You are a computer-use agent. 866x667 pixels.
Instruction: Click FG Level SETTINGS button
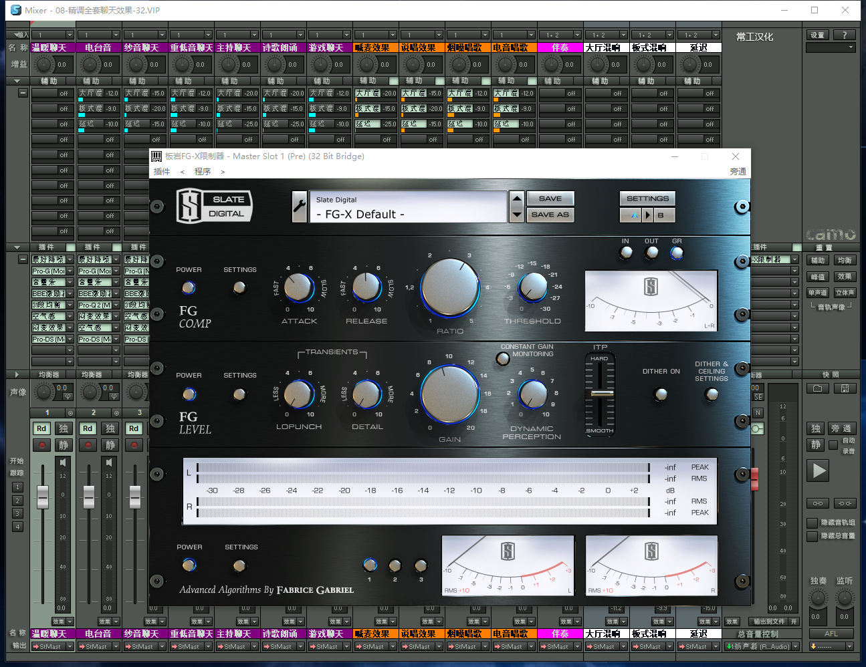pyautogui.click(x=239, y=394)
